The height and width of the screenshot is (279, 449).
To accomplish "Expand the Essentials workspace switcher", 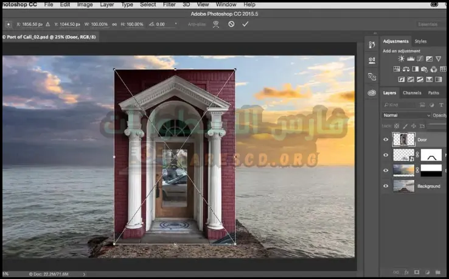I will tap(428, 24).
